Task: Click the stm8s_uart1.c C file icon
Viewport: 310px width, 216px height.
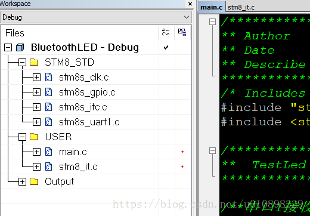Action: 48,122
